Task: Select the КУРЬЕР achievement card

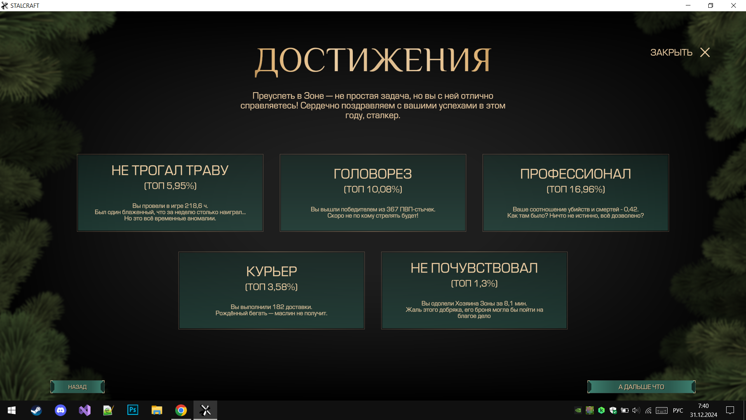Action: pos(272,290)
